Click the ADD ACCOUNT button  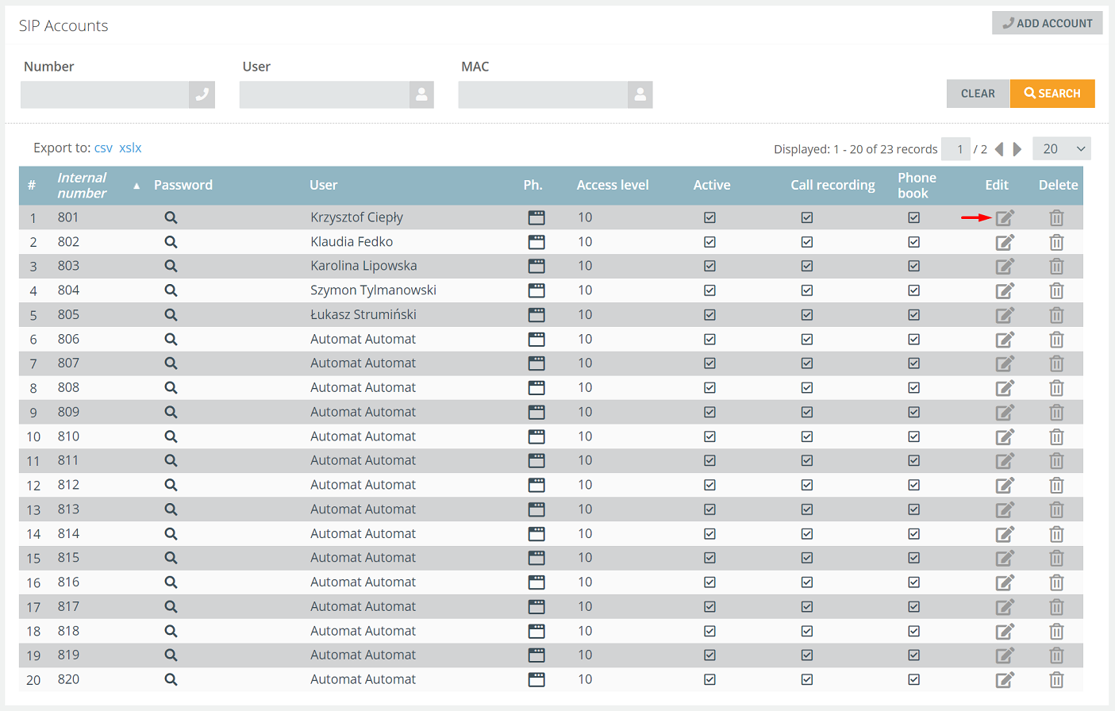click(1048, 23)
